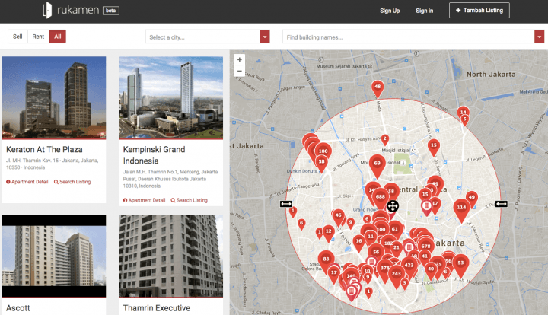Click the map marker labeled 49
This screenshot has width=548, height=315.
(x=472, y=198)
